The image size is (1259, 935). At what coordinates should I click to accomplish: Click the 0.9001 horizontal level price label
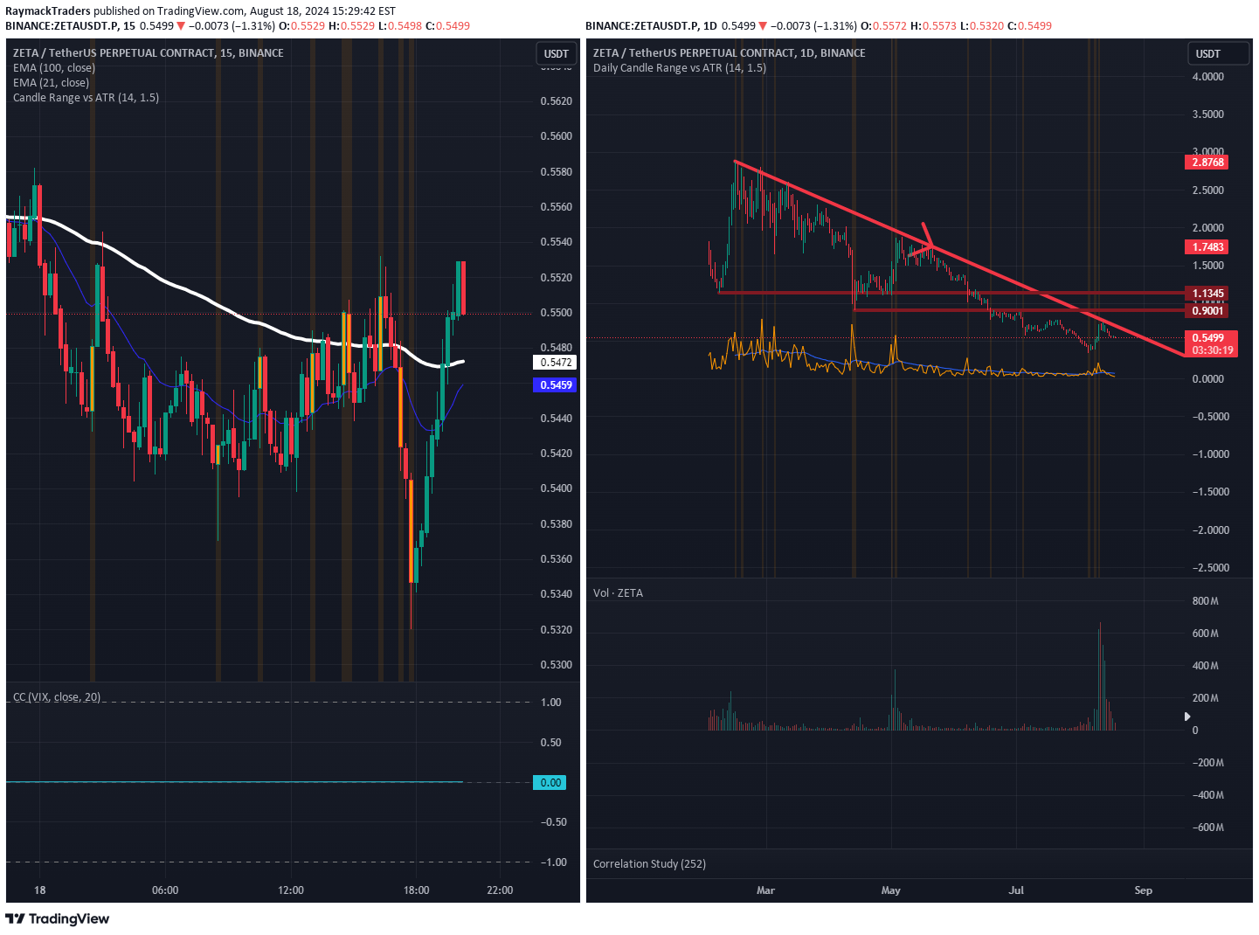click(x=1207, y=311)
